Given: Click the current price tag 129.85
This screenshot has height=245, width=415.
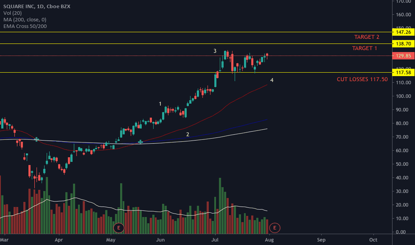Looking at the screenshot, I should coord(403,56).
